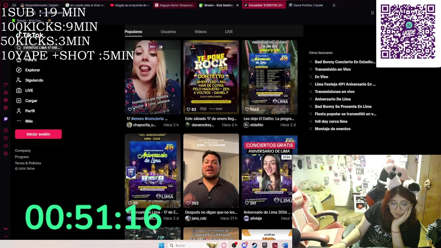Viewport: 441px width, 248px height.
Task: Open chapucita woman talking video thumbnail
Action: (x=153, y=77)
